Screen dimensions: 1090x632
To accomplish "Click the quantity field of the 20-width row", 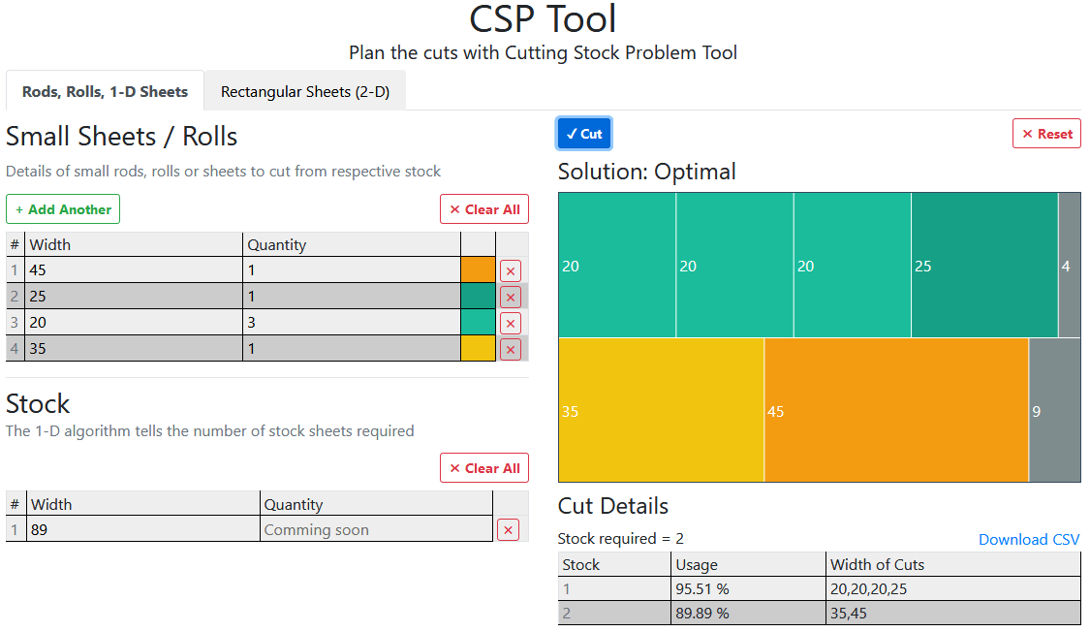I will click(x=349, y=322).
